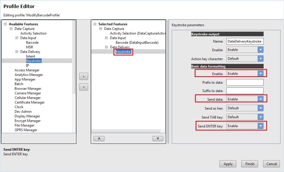This screenshot has width=284, height=172.
Task: Select Barcode (DataInputBarcode) in Selected Features
Action: [137, 43]
